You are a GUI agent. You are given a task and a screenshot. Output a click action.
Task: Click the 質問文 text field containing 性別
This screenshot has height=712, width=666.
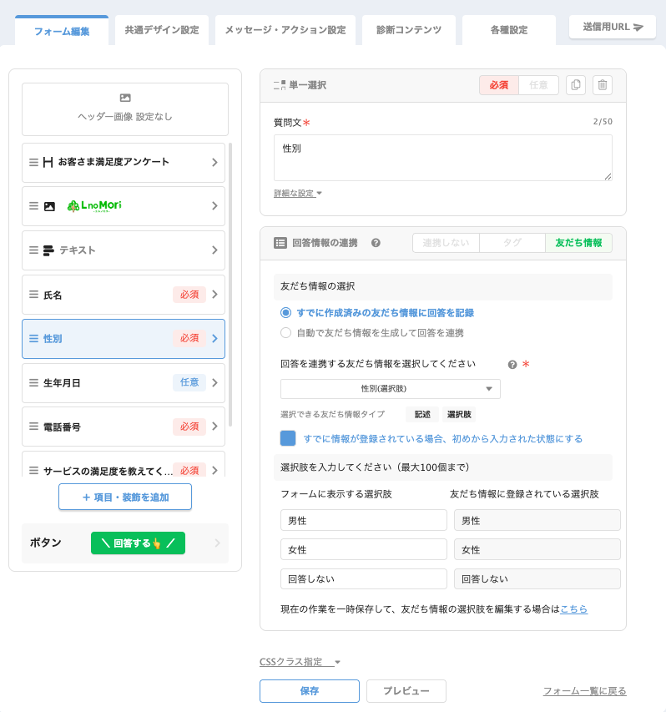pyautogui.click(x=442, y=157)
